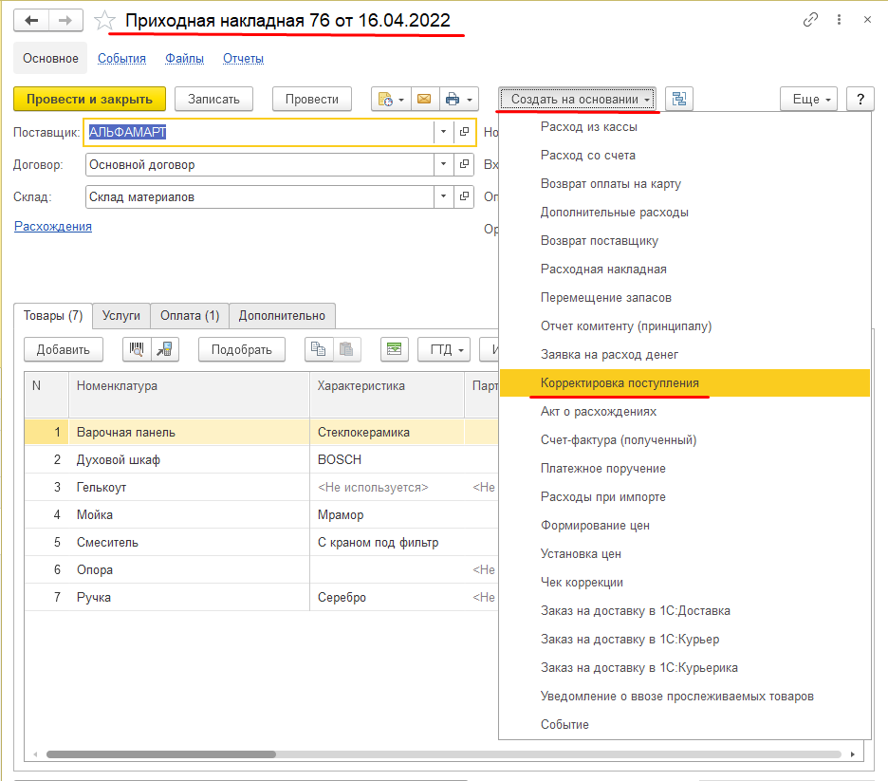This screenshot has height=781, width=888.
Task: Click the Провести и закрыть button
Action: 89,99
